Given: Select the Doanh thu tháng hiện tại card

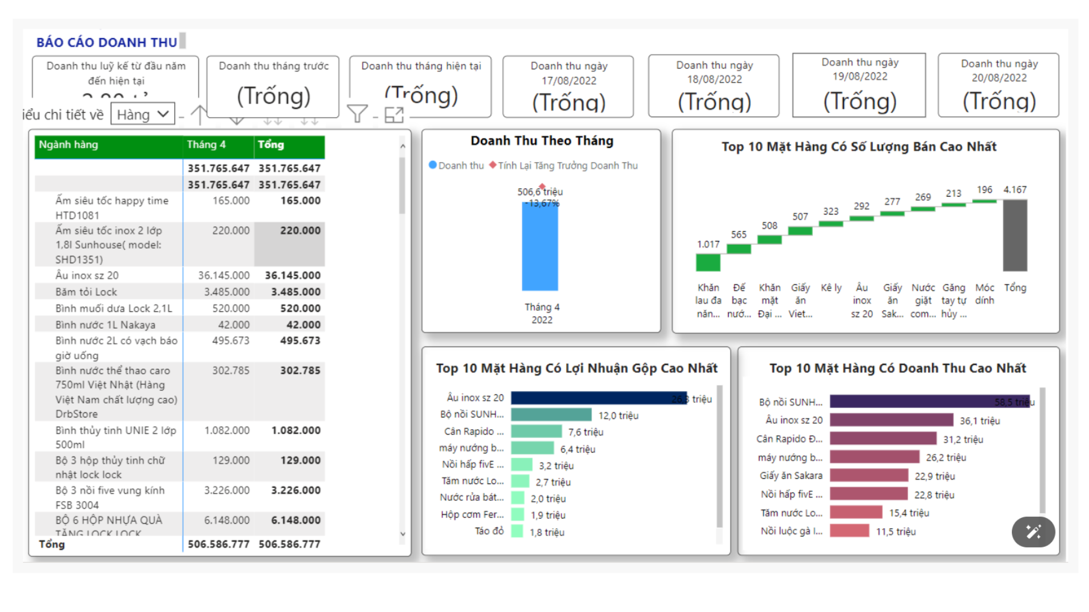Looking at the screenshot, I should pos(421,86).
